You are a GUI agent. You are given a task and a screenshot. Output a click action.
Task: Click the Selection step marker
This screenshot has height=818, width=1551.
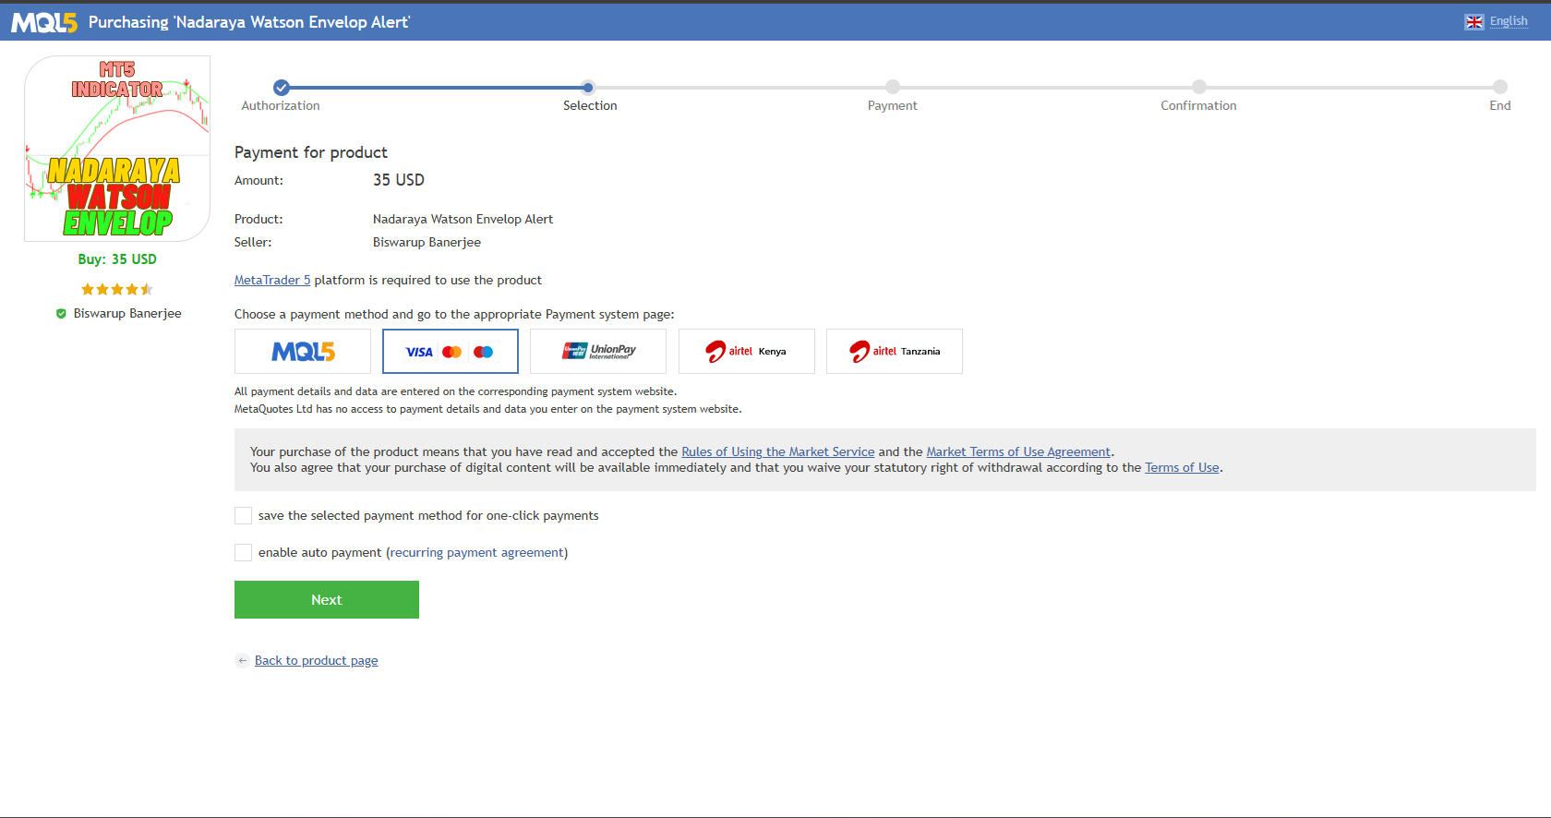[x=588, y=88]
